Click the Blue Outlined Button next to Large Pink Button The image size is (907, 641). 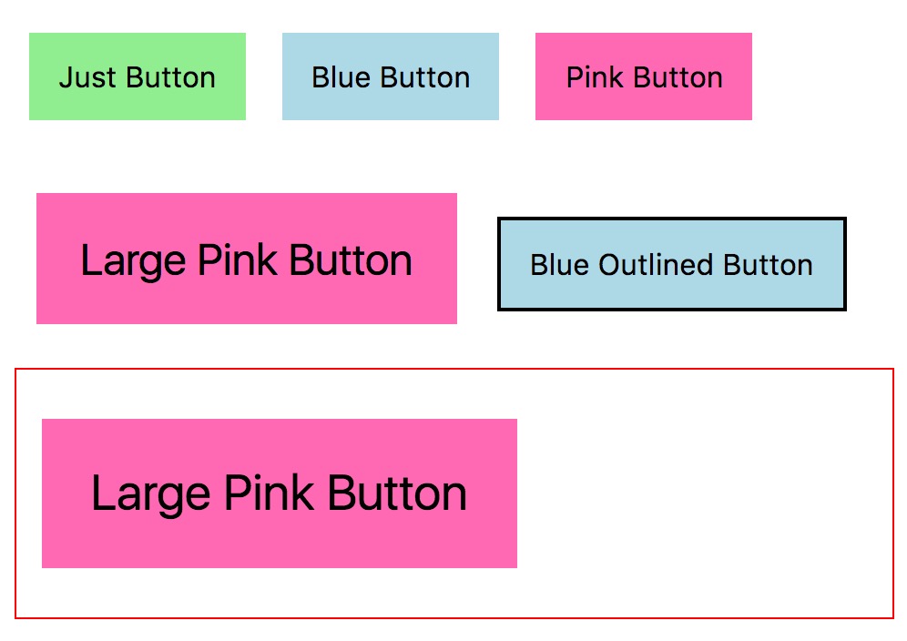click(671, 264)
